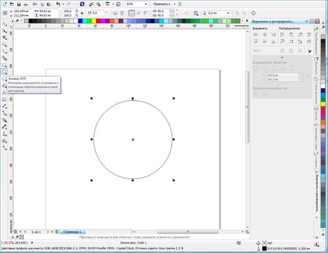The width and height of the screenshot is (328, 253).
Task: Collapse the Выровнять и распределить docker with chevrons
Action: (307, 21)
